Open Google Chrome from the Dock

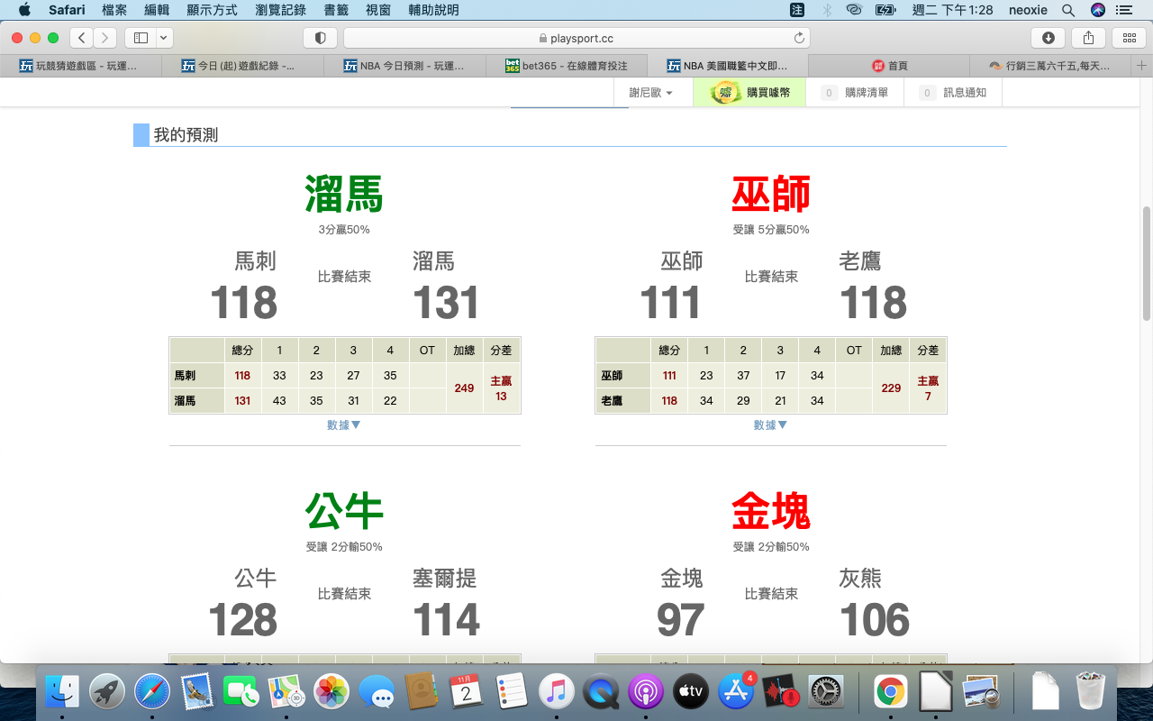pyautogui.click(x=891, y=691)
